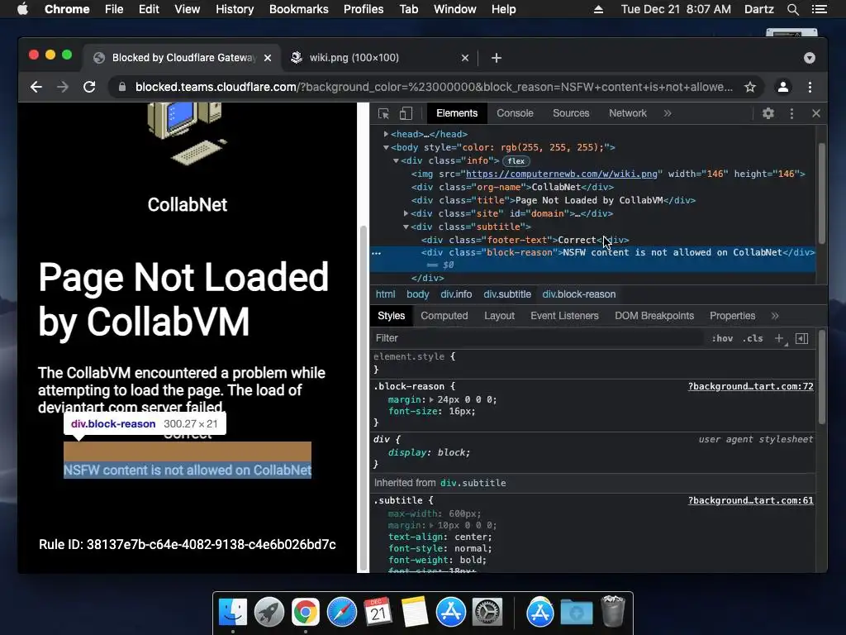Open ?background…tart.com:61 source link
This screenshot has width=846, height=635.
(x=750, y=500)
